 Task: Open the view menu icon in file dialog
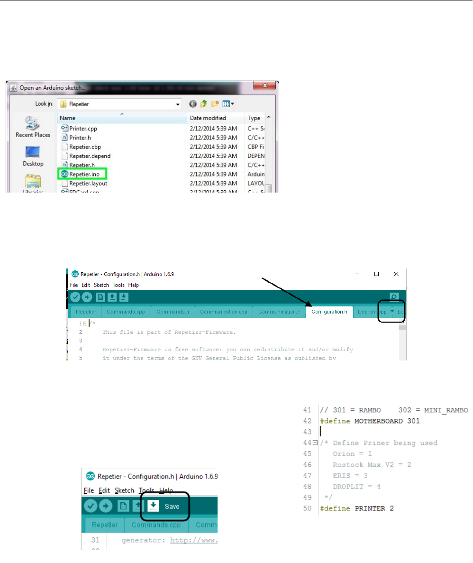coord(228,104)
